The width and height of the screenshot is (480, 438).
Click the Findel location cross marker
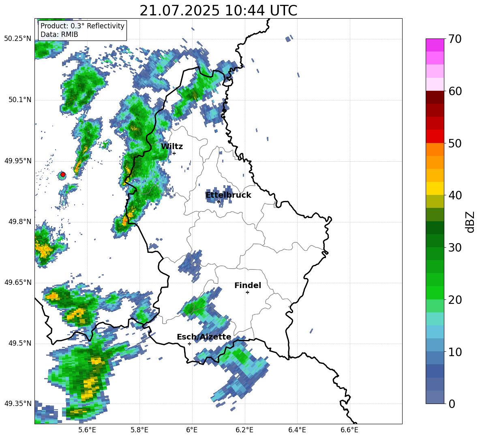247,293
